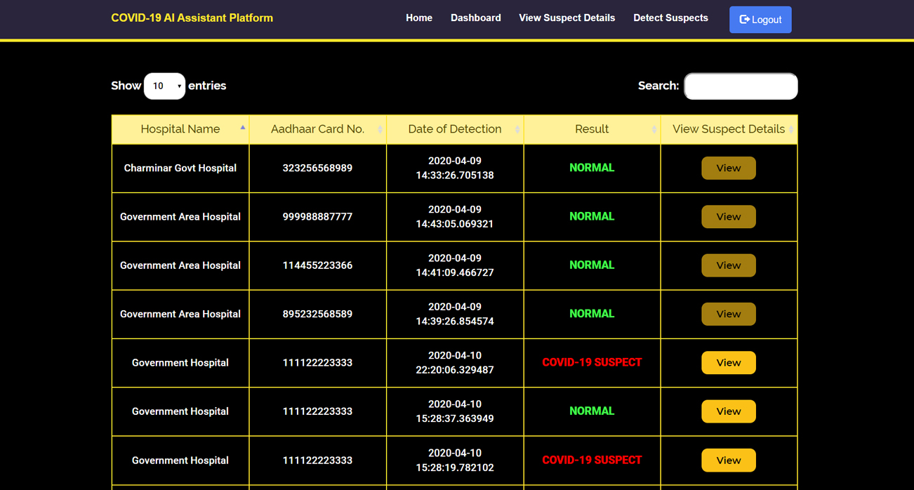
Task: View details for Charminar Govt Hospital record
Action: click(728, 168)
